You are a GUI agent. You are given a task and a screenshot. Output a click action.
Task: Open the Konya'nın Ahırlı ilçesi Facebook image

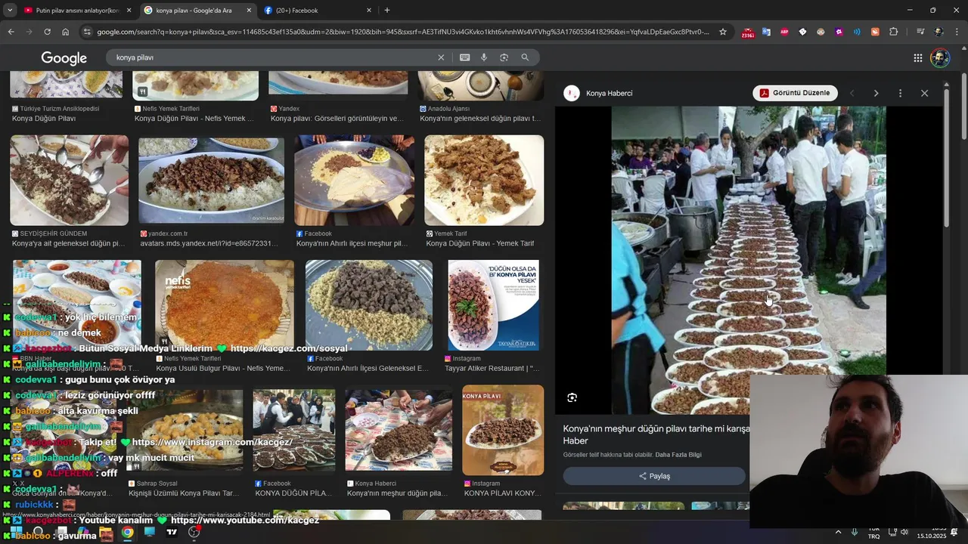(354, 180)
